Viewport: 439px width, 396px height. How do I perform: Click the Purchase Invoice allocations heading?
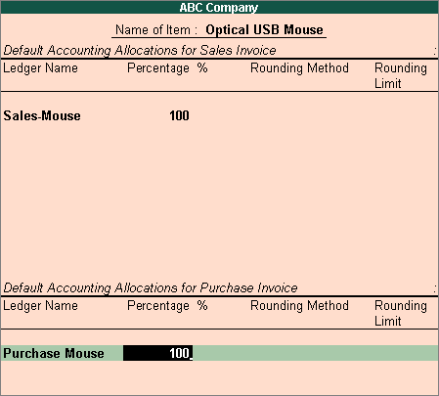[x=151, y=287]
